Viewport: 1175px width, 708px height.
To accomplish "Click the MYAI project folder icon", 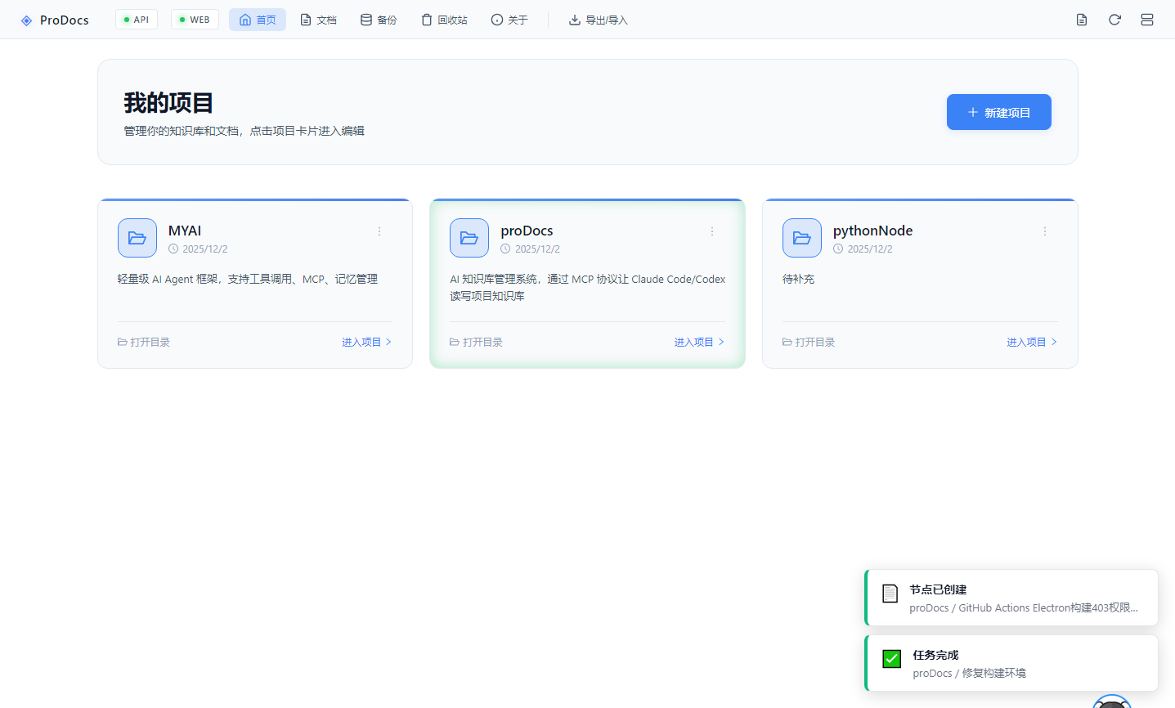I will (137, 238).
